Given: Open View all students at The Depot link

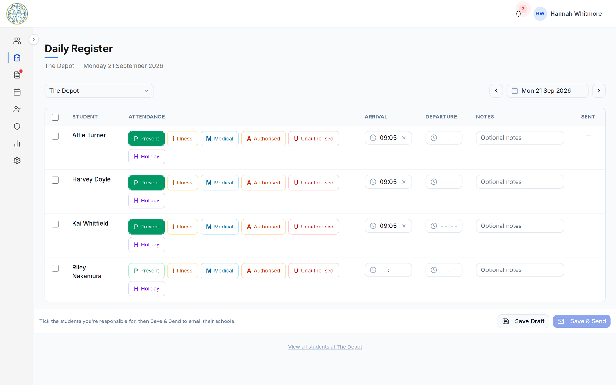Looking at the screenshot, I should (x=325, y=347).
